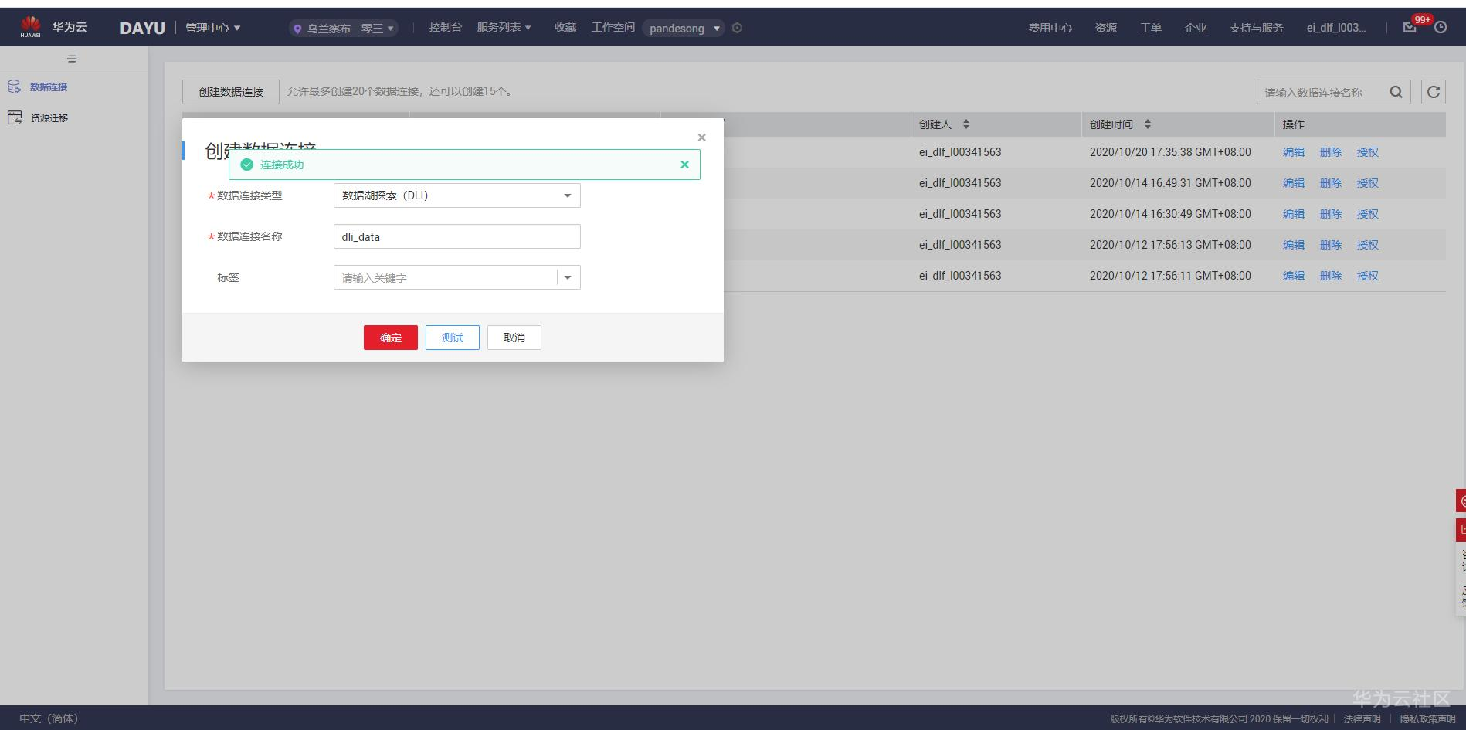Click the 测试 button

[453, 338]
